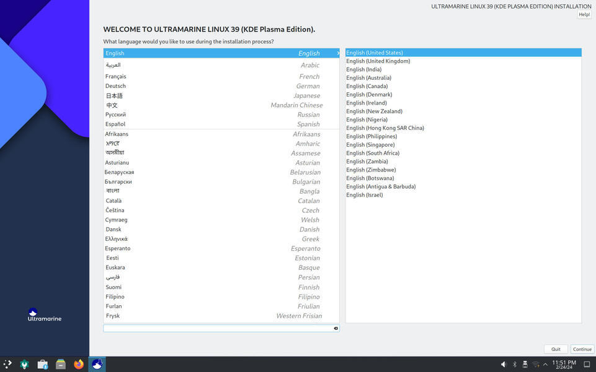Select Dansk (Danish) language

point(221,230)
